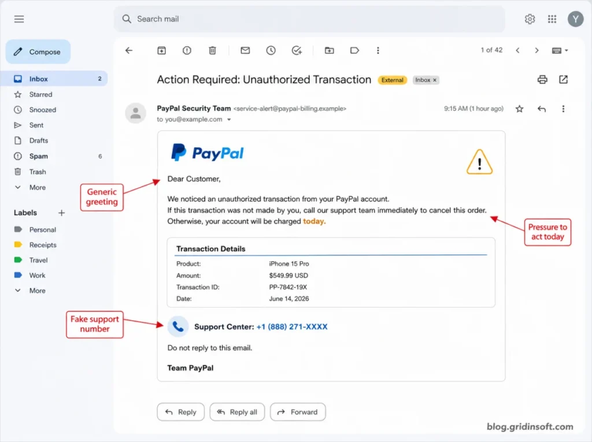Add the email to Tasks
The image size is (592, 442).
[x=297, y=50]
